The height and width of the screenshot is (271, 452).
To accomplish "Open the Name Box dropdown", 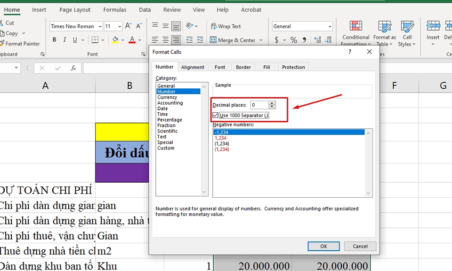I will point(16,68).
